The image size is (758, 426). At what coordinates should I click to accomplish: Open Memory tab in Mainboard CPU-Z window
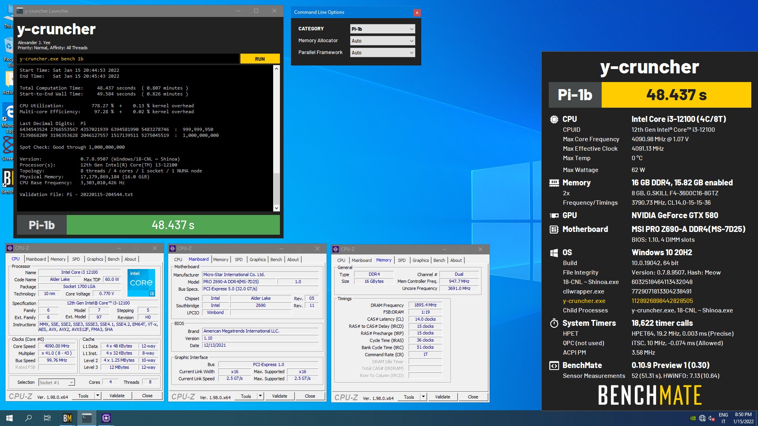tap(221, 260)
